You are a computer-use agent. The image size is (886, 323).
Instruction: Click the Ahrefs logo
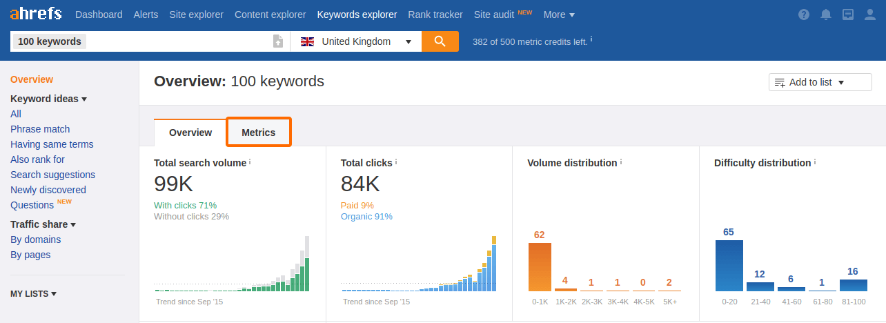[x=36, y=14]
